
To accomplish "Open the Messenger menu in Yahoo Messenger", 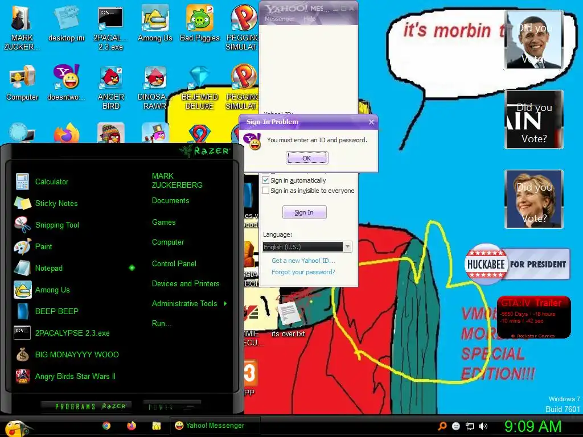I will [x=279, y=19].
